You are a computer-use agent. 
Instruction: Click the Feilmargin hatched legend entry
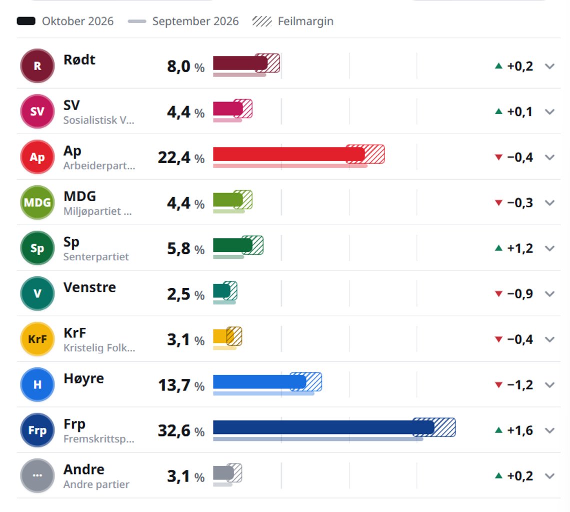(x=293, y=21)
